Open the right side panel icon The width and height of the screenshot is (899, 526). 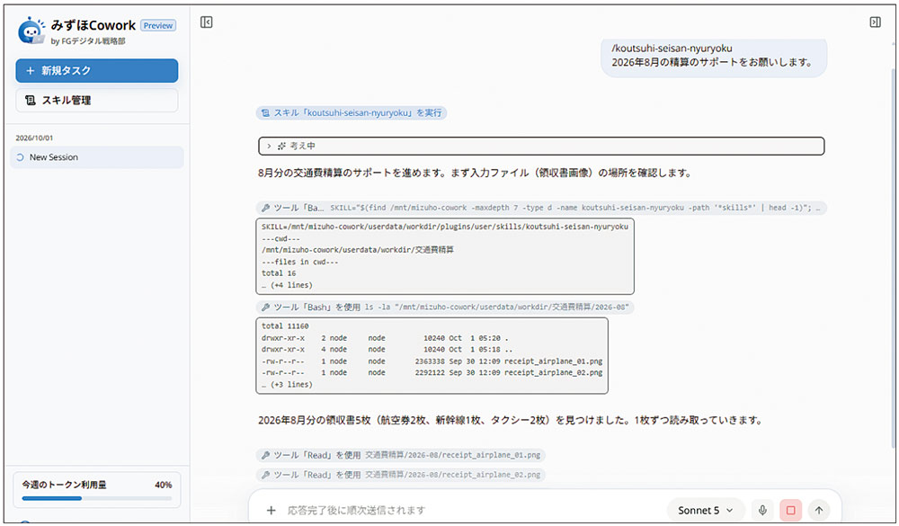875,22
